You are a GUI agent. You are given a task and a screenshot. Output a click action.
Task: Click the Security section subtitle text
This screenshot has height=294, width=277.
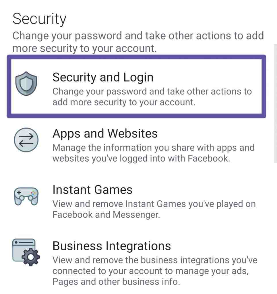point(138,42)
